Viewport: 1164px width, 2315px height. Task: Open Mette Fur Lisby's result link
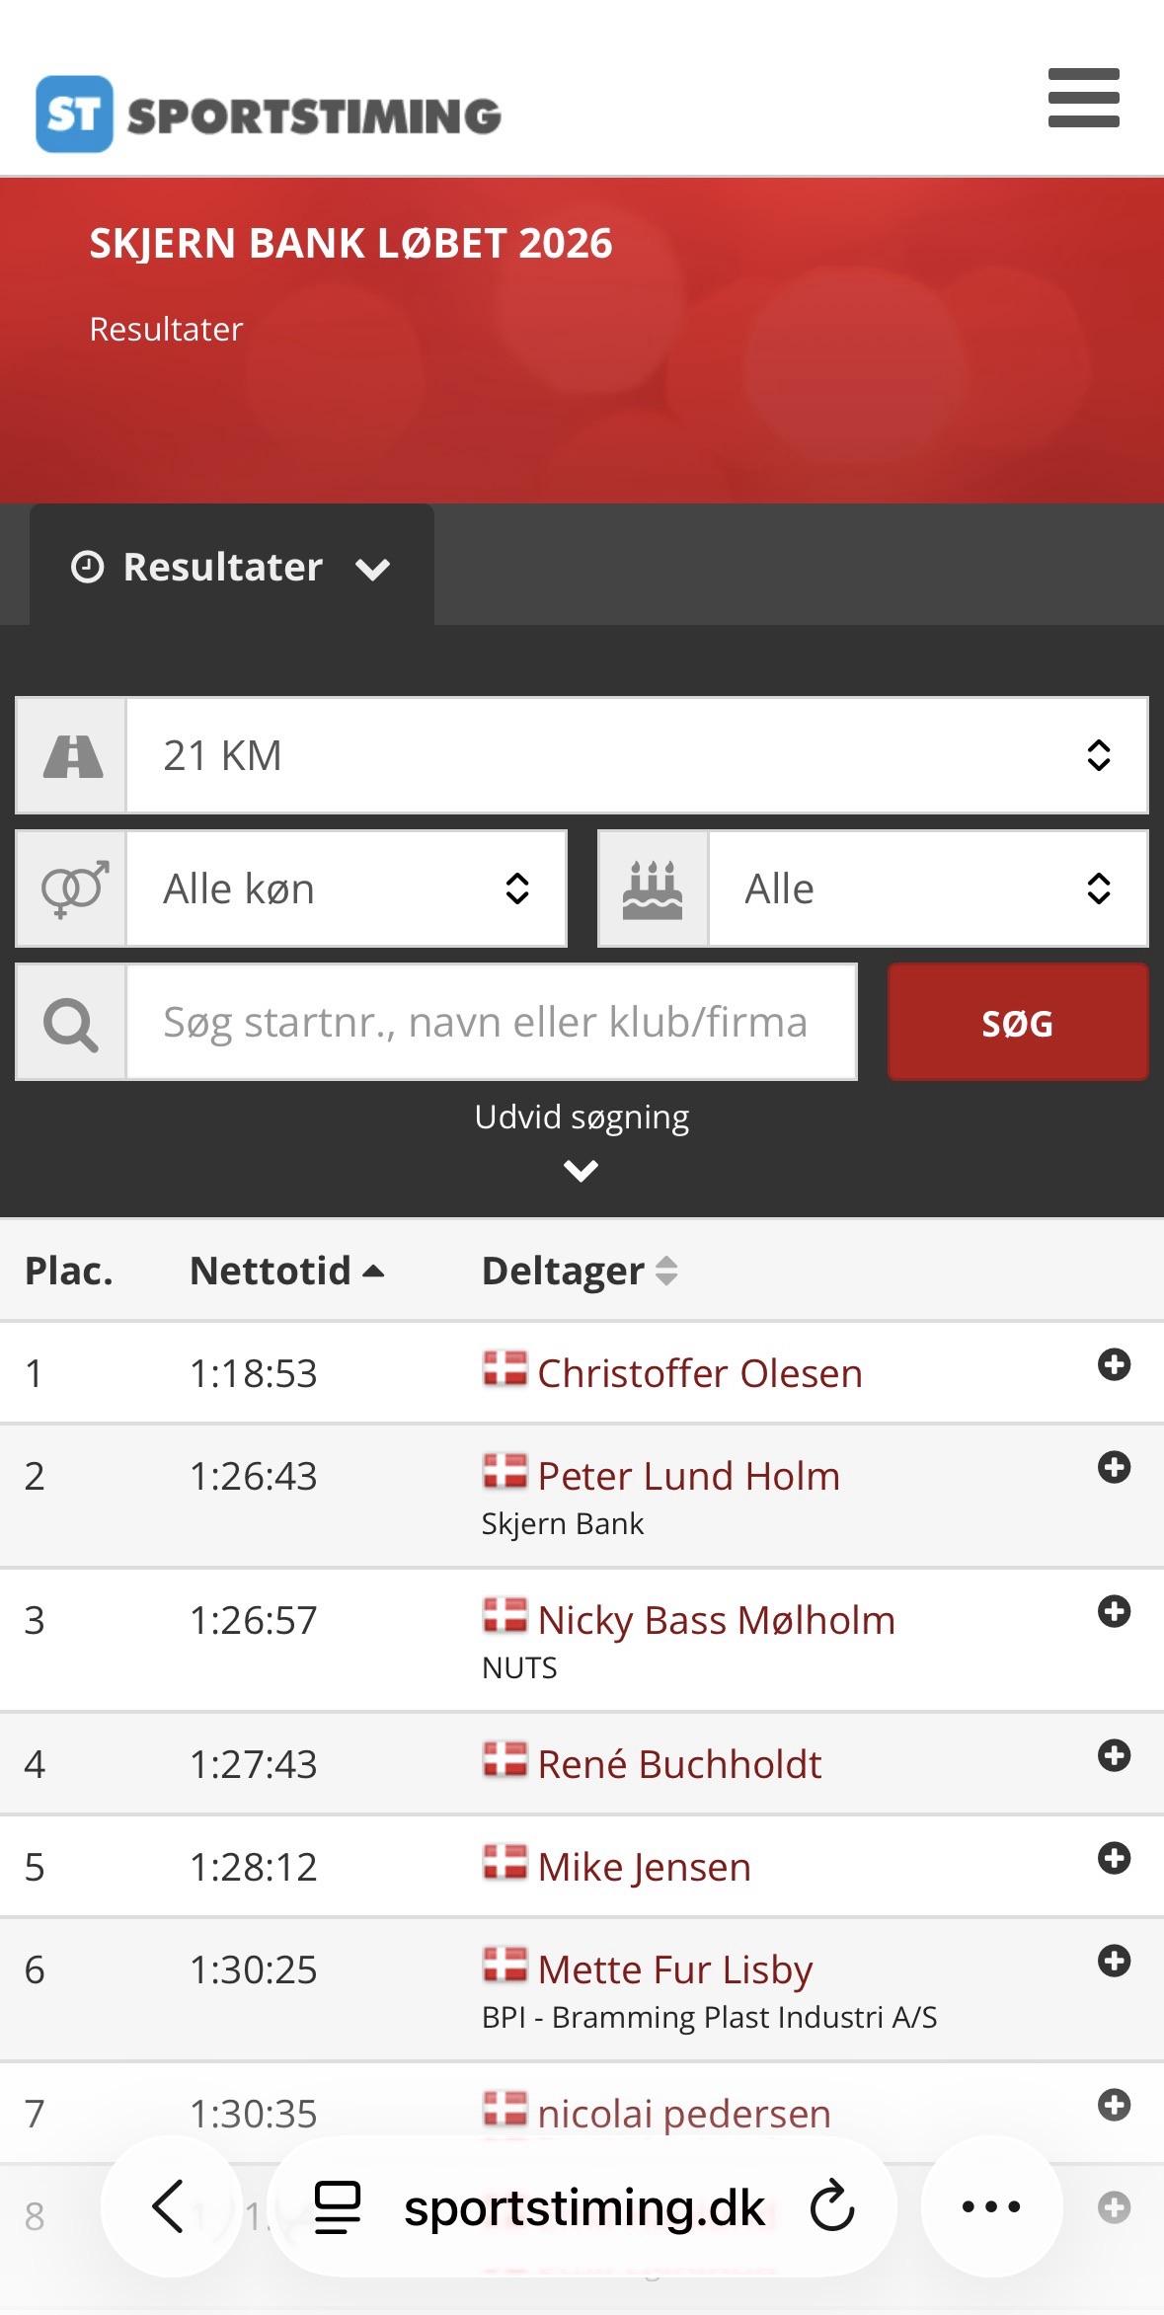(675, 1969)
